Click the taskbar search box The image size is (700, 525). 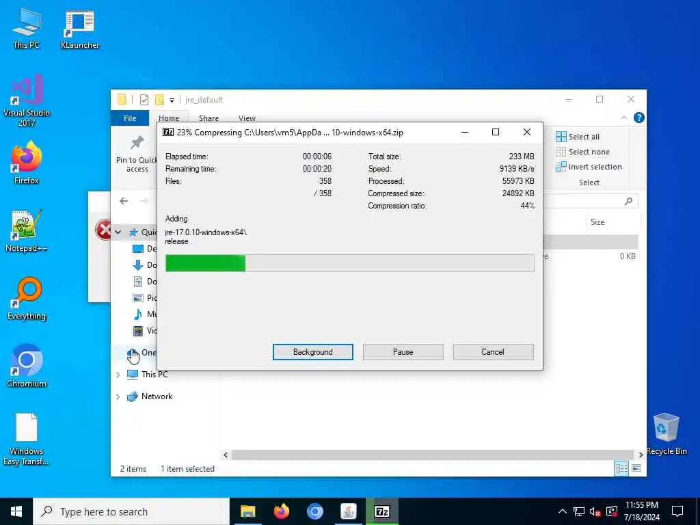(x=131, y=511)
